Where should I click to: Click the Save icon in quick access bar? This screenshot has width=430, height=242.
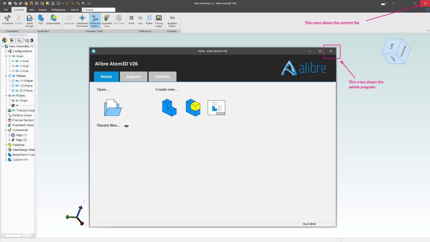coord(10,3)
